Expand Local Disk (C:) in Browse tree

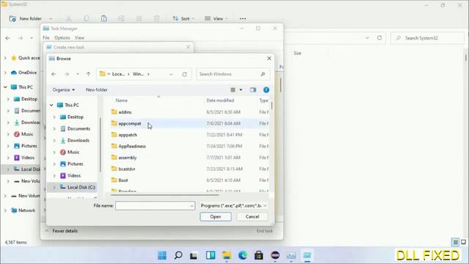coord(54,188)
